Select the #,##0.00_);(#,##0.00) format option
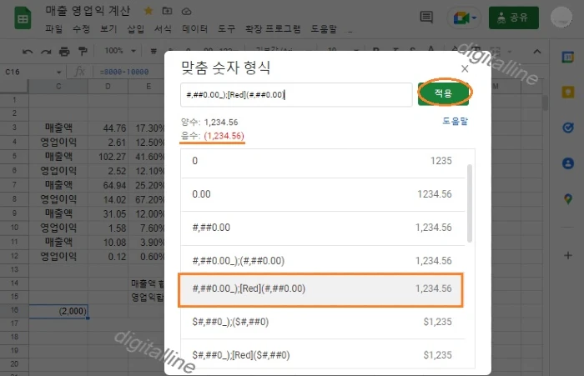Image resolution: width=584 pixels, height=376 pixels. pyautogui.click(x=323, y=261)
